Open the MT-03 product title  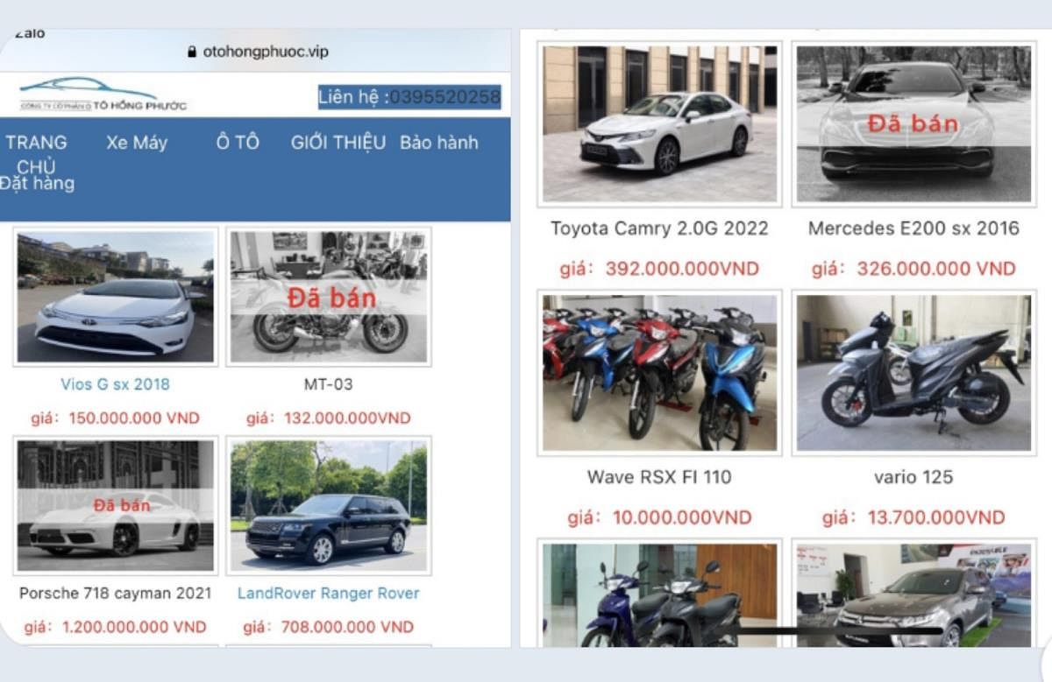pyautogui.click(x=329, y=384)
